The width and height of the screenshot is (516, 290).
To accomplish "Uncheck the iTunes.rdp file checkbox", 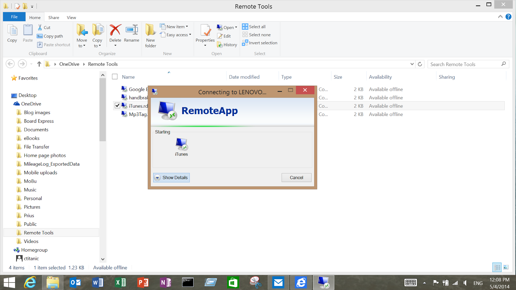I will coord(117,106).
